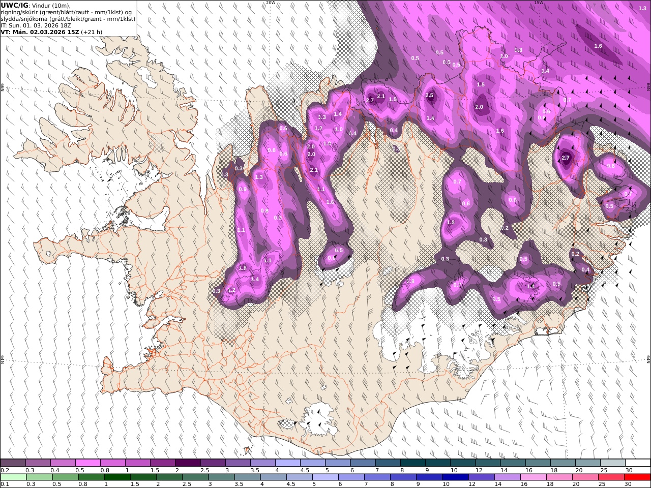The height and width of the screenshot is (488, 651).
Task: Select the 'IT: Sun. 01. 03. 2026 18Z' line
Action: pyautogui.click(x=35, y=25)
